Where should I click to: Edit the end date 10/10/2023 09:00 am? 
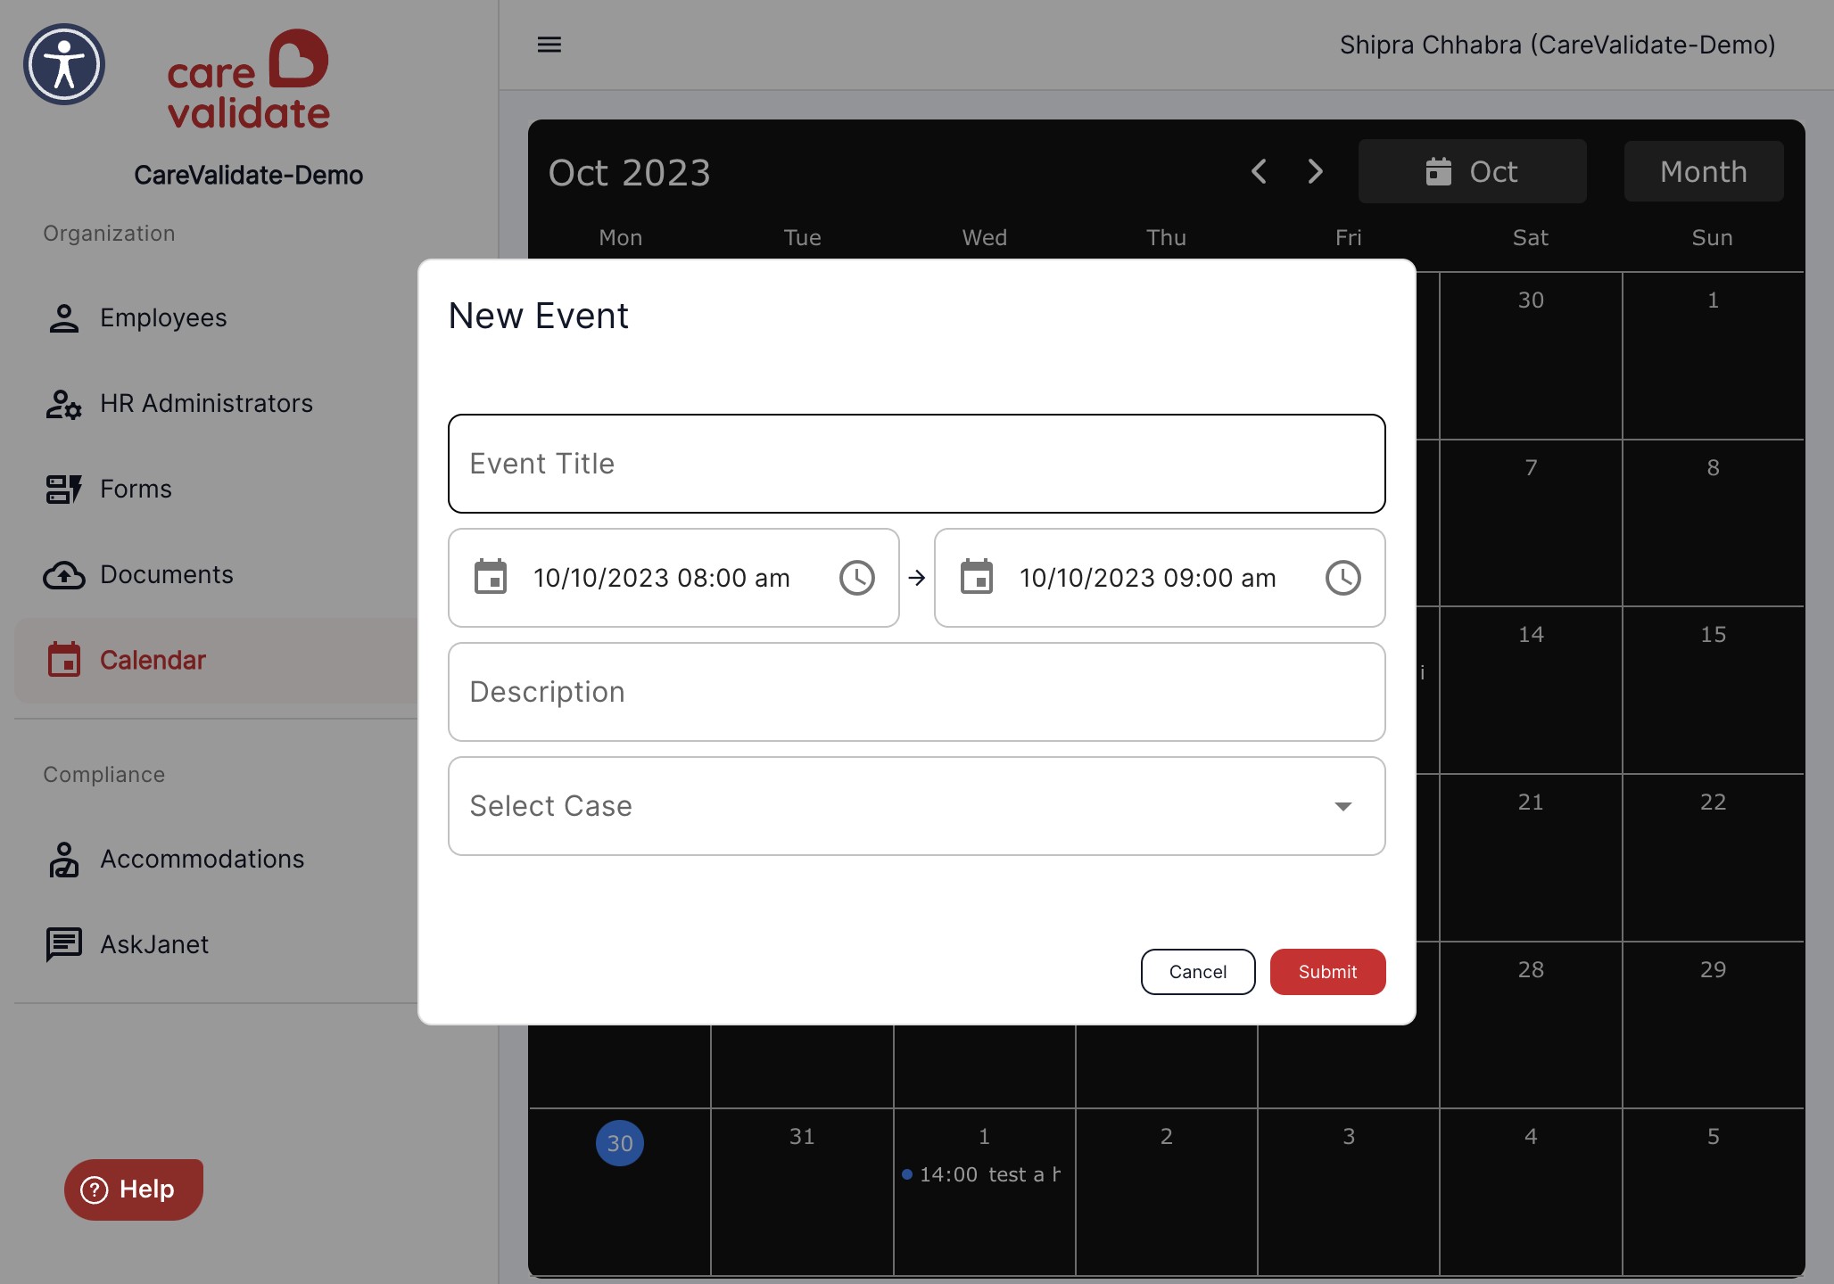point(1148,578)
